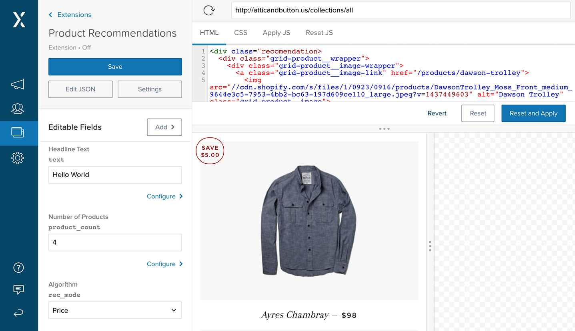Expand the Algorithm dropdown showing Price

[115, 310]
